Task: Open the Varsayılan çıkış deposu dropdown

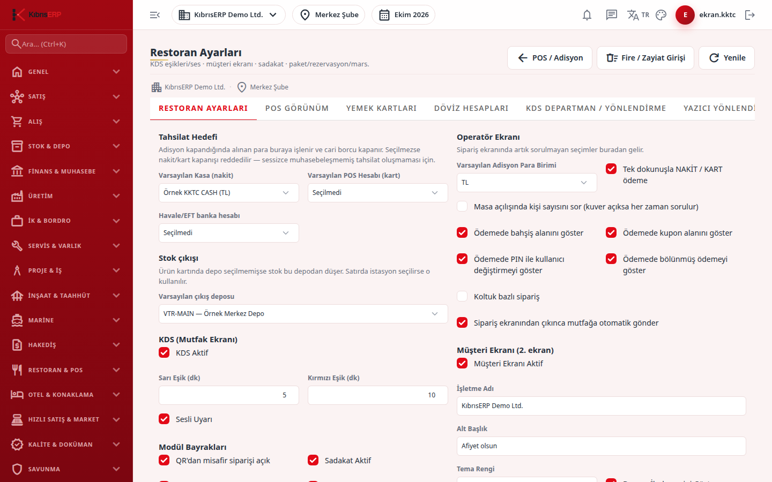Action: pyautogui.click(x=303, y=314)
